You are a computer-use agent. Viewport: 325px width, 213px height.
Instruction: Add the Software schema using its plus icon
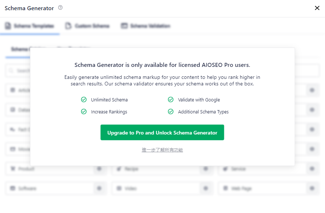pos(99,188)
